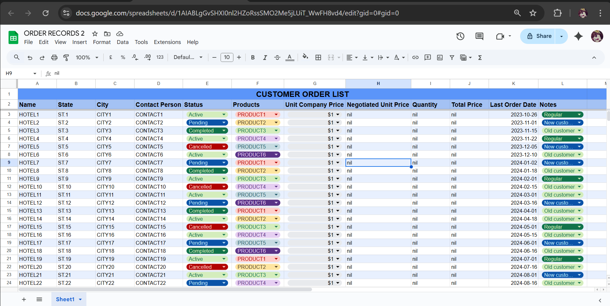Open the borders tool

[x=318, y=57]
